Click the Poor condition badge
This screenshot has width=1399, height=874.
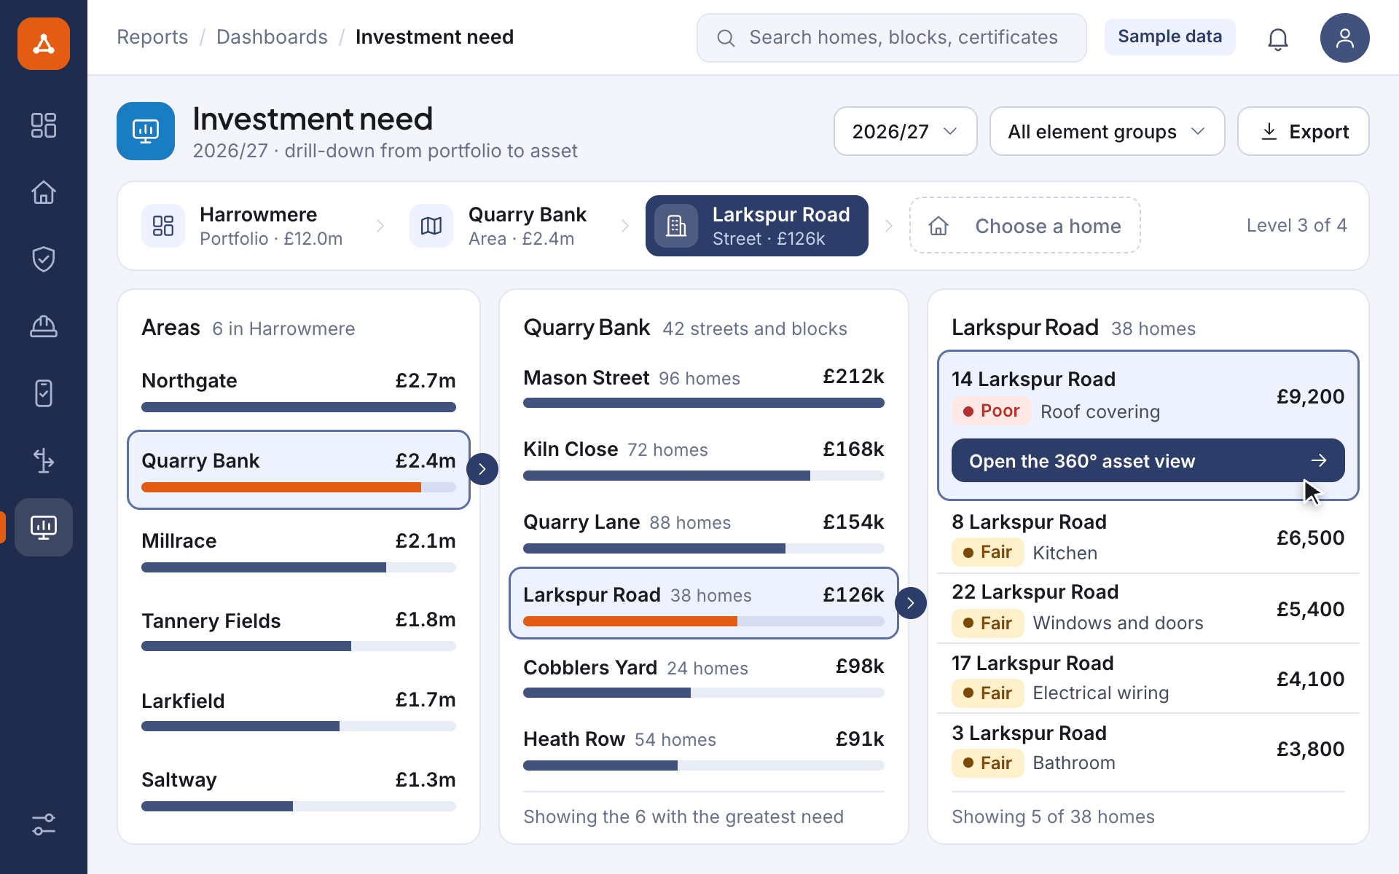click(991, 411)
